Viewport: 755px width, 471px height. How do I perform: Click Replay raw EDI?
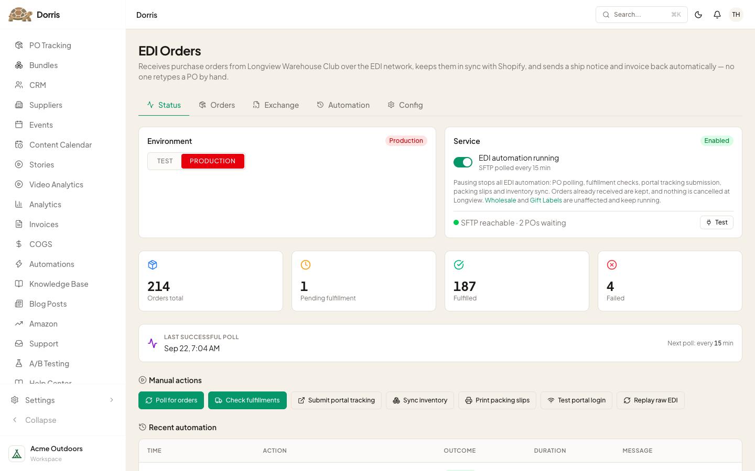click(x=651, y=400)
